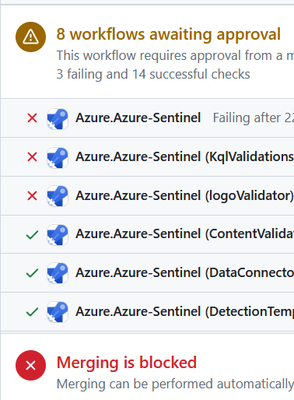294x400 pixels.
Task: Click red X status of first Azure.Azure-Sentinel check
Action: tap(32, 118)
